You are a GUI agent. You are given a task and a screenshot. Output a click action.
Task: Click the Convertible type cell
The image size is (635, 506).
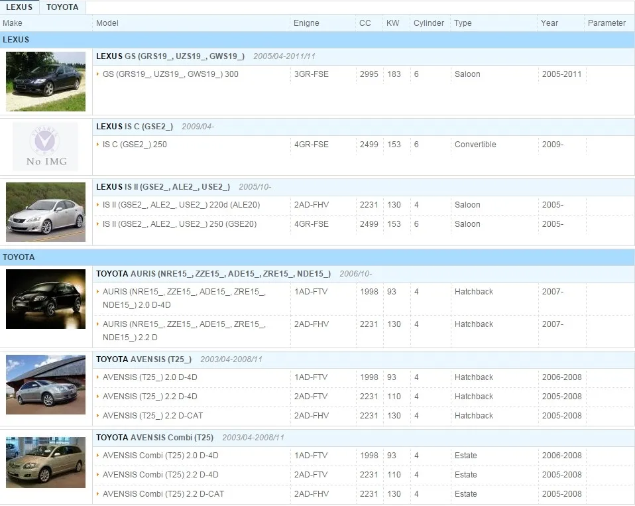(x=475, y=144)
